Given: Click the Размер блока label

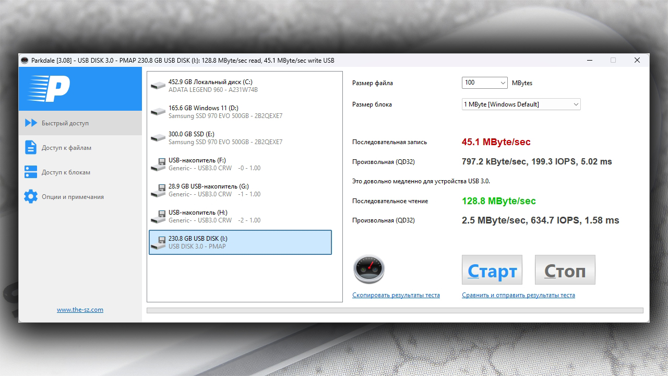Looking at the screenshot, I should [x=372, y=104].
